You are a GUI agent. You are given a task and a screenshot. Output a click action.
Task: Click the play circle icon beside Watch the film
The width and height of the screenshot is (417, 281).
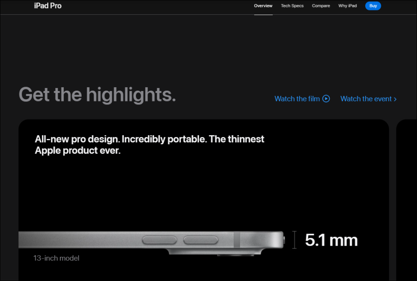click(326, 99)
